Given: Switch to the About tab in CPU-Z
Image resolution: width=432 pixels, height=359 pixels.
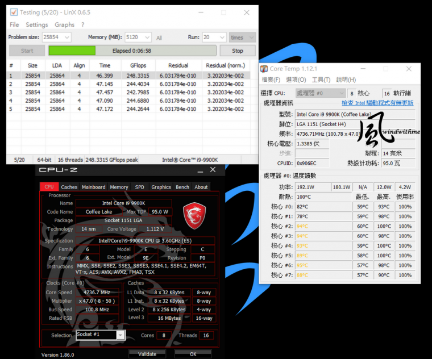Looking at the screenshot, I should pyautogui.click(x=201, y=187).
